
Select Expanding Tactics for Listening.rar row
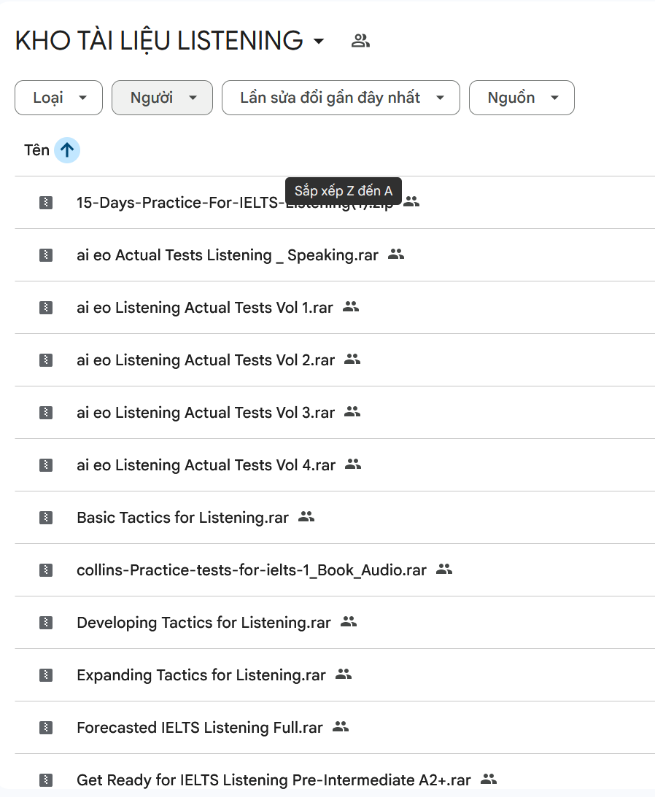coord(201,675)
